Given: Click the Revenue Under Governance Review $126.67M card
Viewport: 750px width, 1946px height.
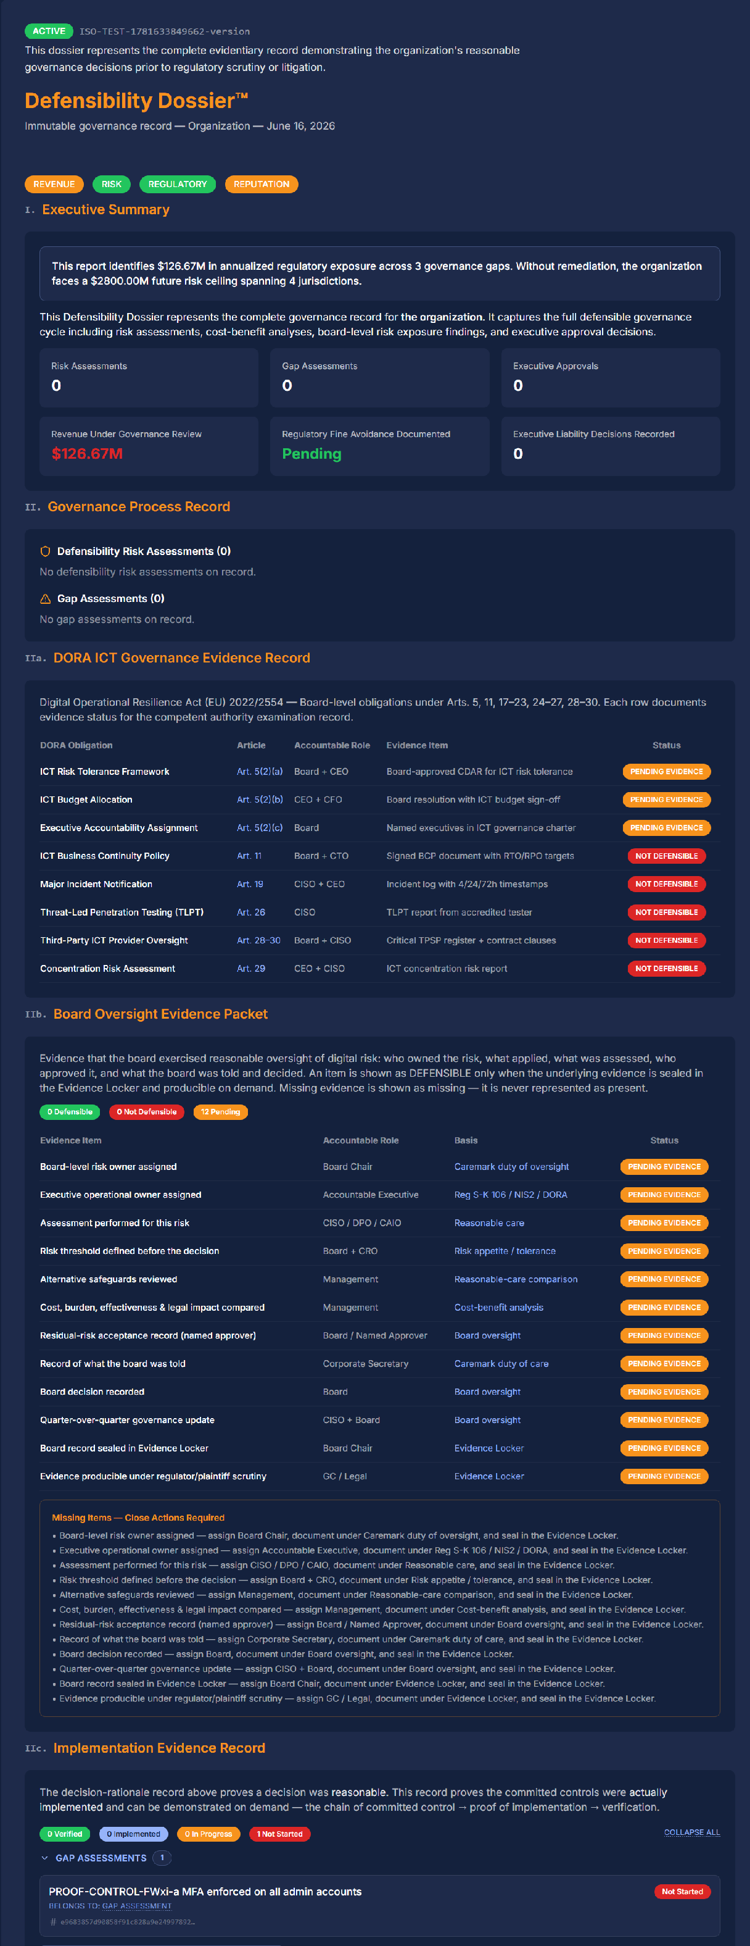Looking at the screenshot, I should 149,446.
